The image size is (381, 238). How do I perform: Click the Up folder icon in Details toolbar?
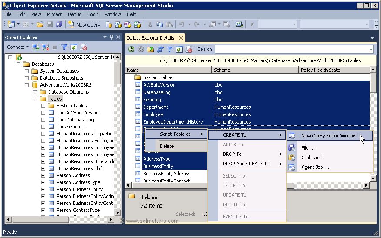click(150, 49)
